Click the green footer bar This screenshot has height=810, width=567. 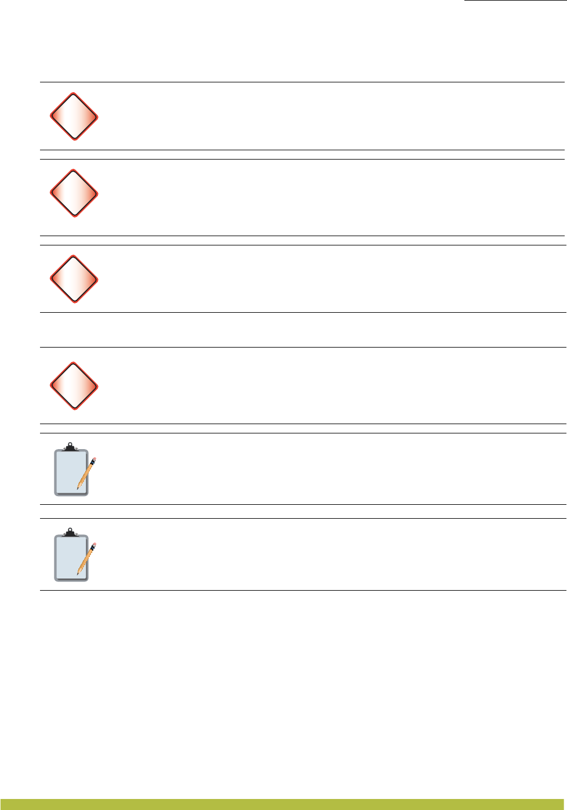coord(283,804)
